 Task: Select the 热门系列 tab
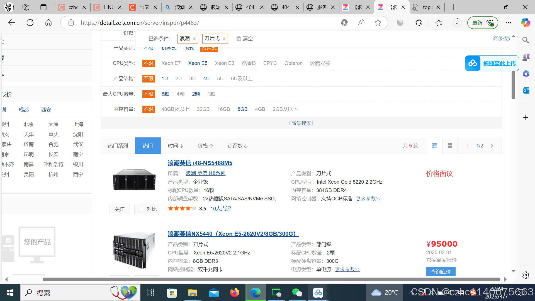click(x=118, y=146)
